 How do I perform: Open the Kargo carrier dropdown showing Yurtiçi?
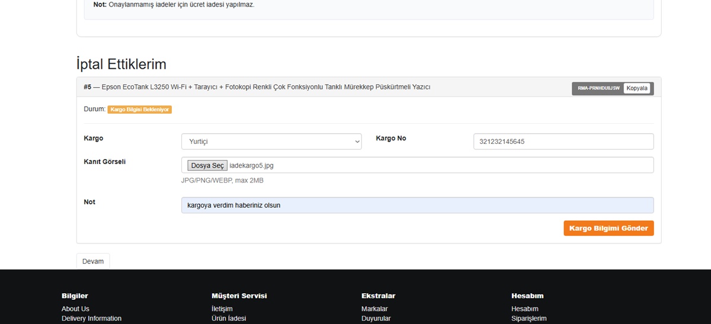[x=271, y=142]
